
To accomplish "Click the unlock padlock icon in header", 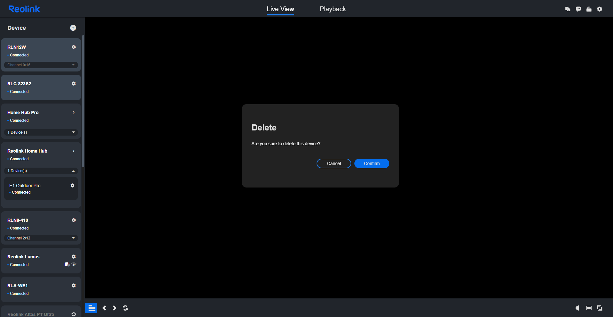I will pyautogui.click(x=589, y=9).
